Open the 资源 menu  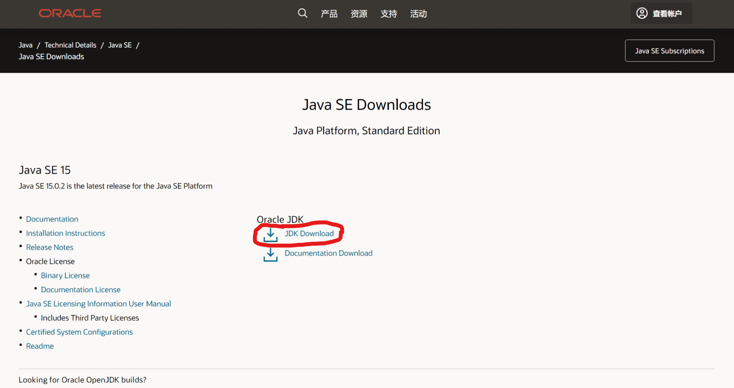point(359,14)
